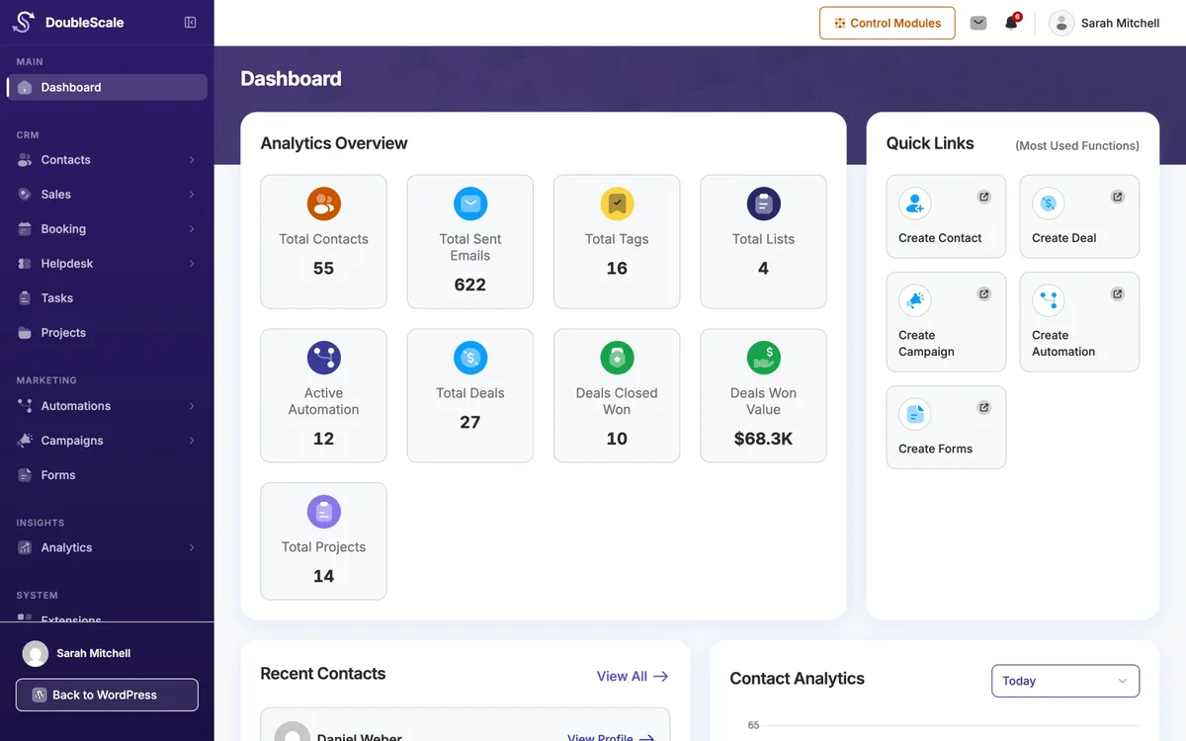This screenshot has height=741, width=1186.
Task: Click Back to WordPress button
Action: pyautogui.click(x=107, y=695)
